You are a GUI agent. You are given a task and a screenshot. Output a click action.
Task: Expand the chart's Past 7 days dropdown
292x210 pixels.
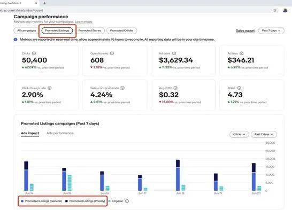pos(264,134)
